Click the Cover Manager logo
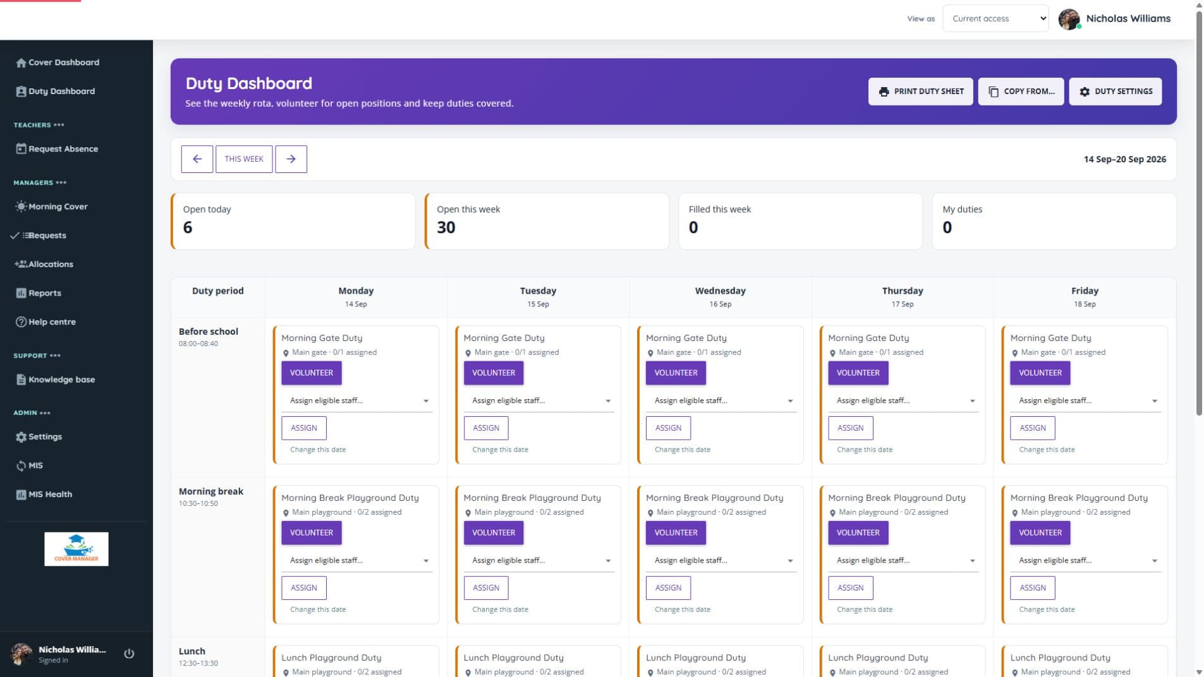 click(x=76, y=549)
